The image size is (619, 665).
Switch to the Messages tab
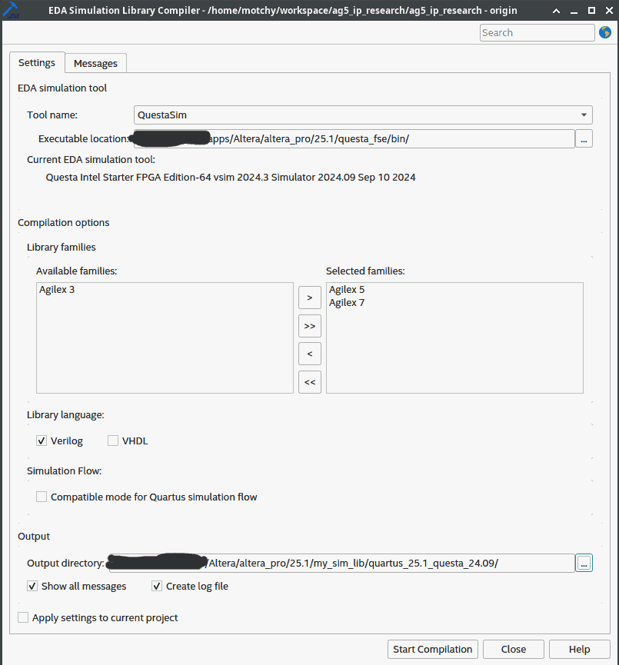95,63
